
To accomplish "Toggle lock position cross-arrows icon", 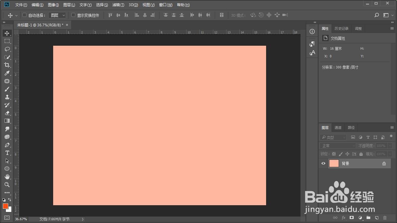I will (347, 154).
